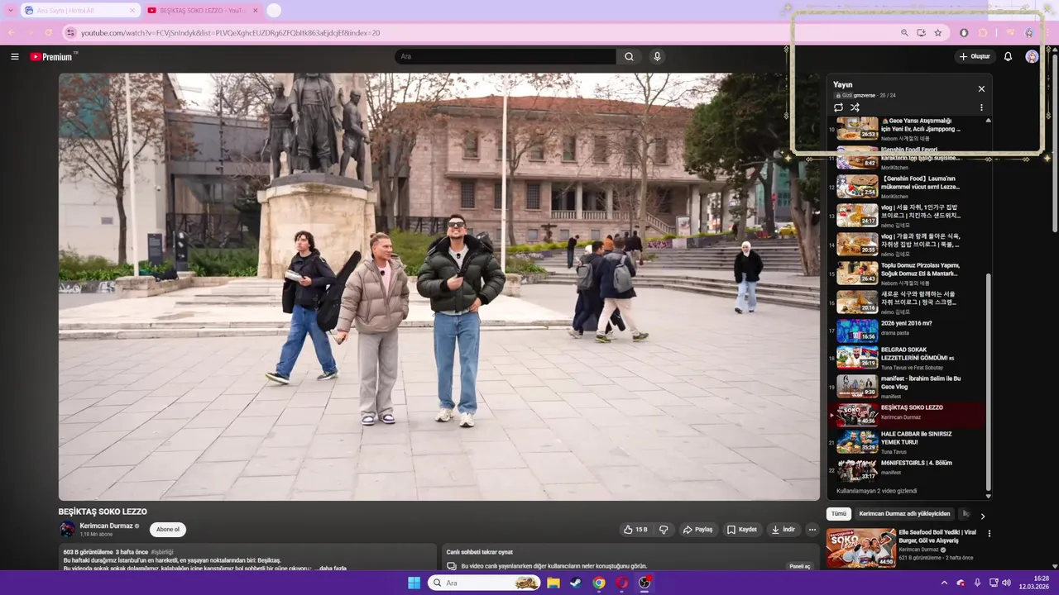Click the playlist panel scrollbar thumb
The image size is (1059, 595).
point(988,380)
